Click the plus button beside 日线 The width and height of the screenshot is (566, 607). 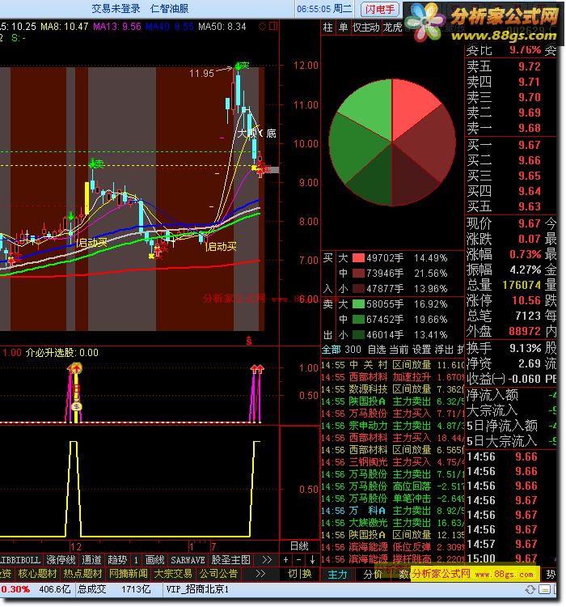[285, 560]
